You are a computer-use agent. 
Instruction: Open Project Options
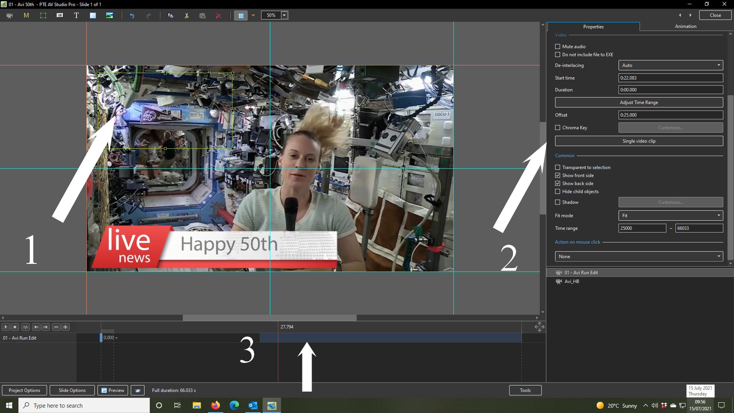coord(24,390)
